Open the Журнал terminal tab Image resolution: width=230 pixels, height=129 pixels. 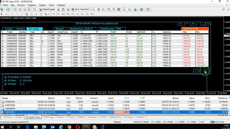tap(141, 117)
